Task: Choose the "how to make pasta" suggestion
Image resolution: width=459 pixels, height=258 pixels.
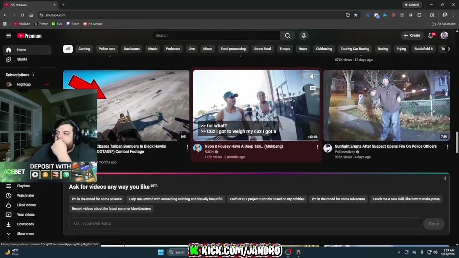Action: [406, 199]
